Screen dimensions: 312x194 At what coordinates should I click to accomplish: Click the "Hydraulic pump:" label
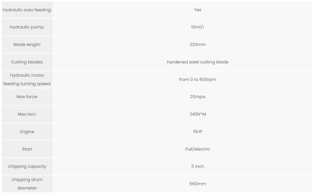point(27,27)
